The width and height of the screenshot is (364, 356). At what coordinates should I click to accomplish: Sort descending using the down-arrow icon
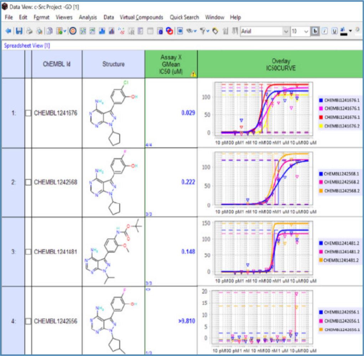[x=235, y=31]
